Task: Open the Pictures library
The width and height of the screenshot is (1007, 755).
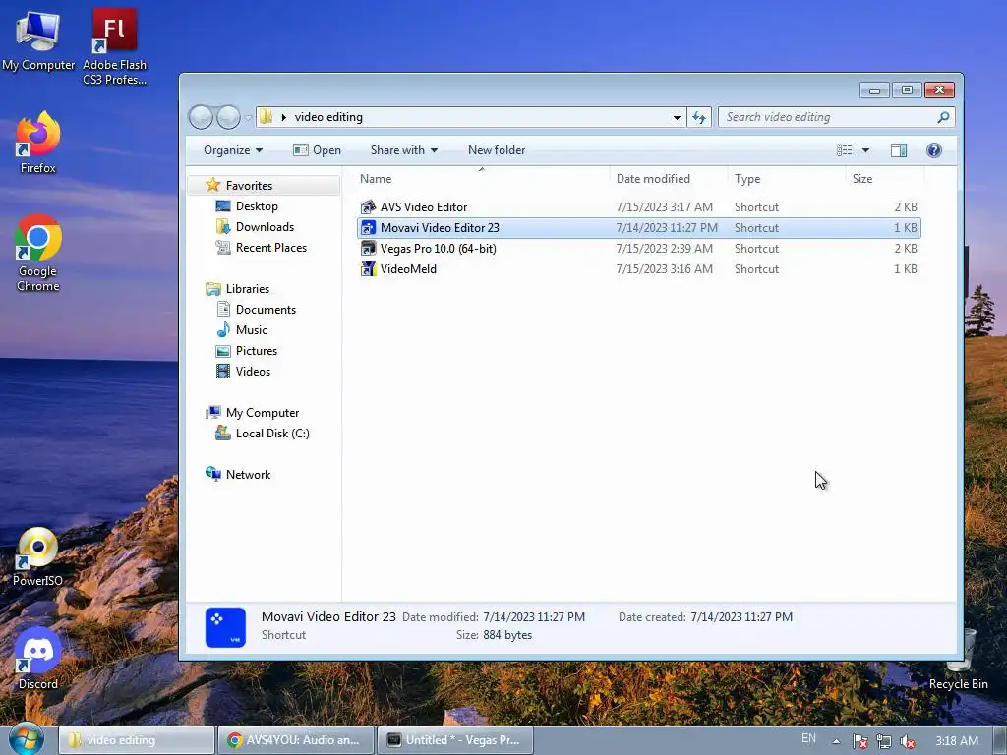Action: [x=257, y=351]
